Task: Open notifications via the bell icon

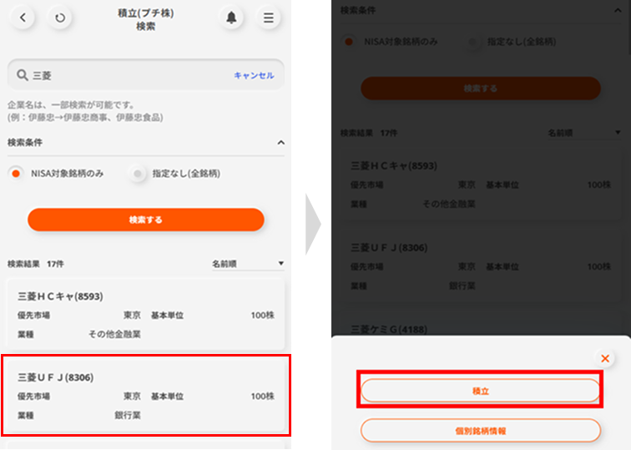Action: (231, 18)
